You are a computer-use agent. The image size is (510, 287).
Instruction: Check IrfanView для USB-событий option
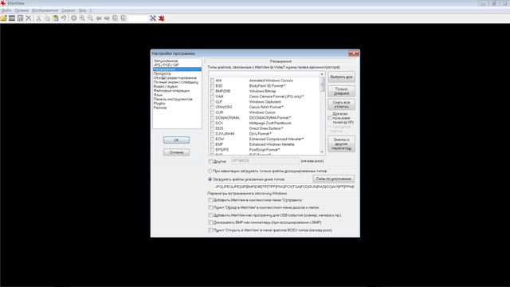[x=210, y=215]
